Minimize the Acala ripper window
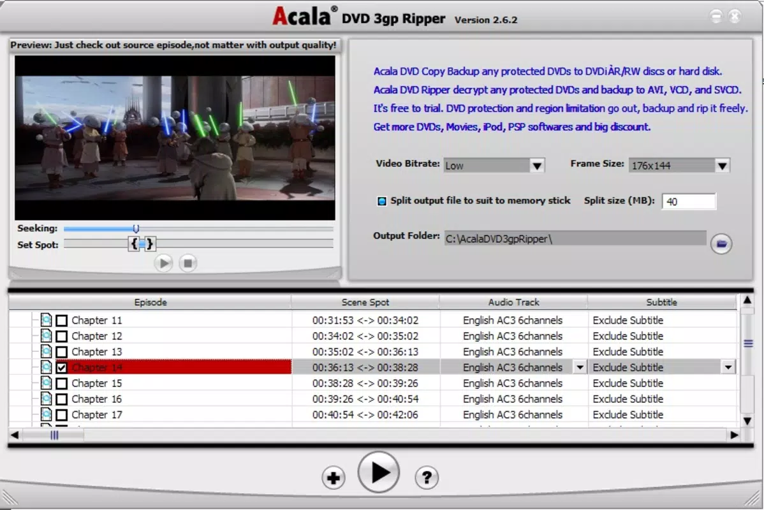This screenshot has height=510, width=764. click(716, 17)
